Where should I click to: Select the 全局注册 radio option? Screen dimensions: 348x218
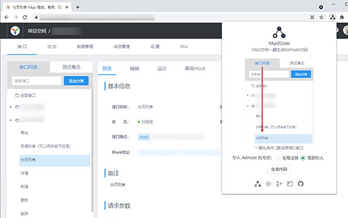278,158
